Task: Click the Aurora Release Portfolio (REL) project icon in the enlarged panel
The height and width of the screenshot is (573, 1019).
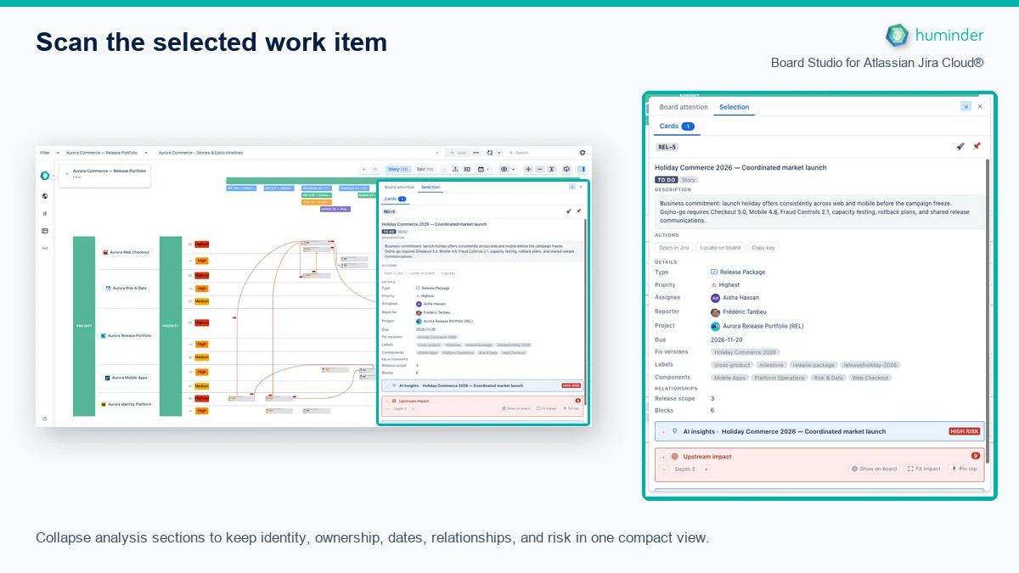Action: [715, 326]
